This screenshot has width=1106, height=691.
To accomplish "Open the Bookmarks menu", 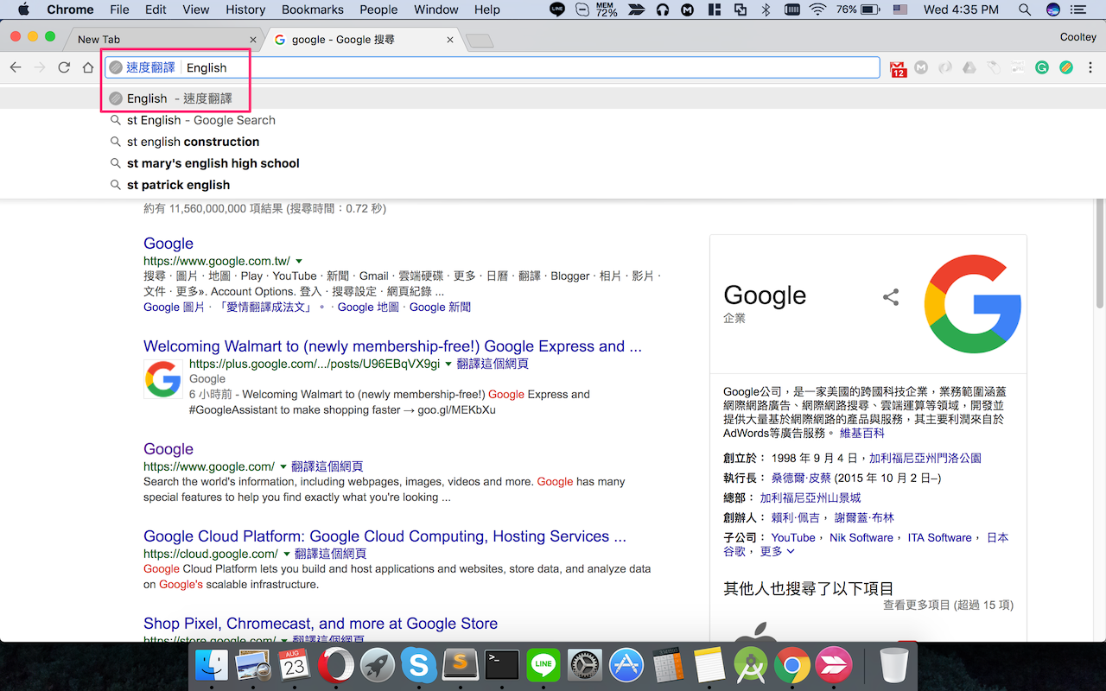I will click(313, 10).
